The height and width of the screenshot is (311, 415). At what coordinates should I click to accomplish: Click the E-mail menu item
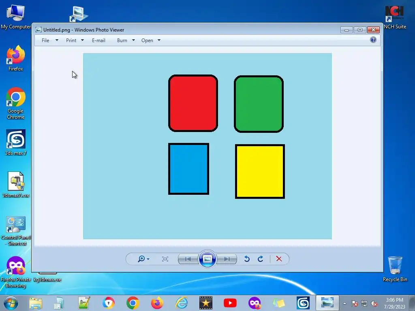[98, 40]
